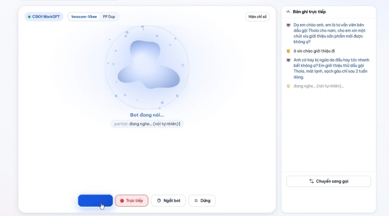Image resolution: width=389 pixels, height=216 pixels.
Task: Click the bot avatar icon beside 'Anh có hay bị ngứa'
Action: 289,60
